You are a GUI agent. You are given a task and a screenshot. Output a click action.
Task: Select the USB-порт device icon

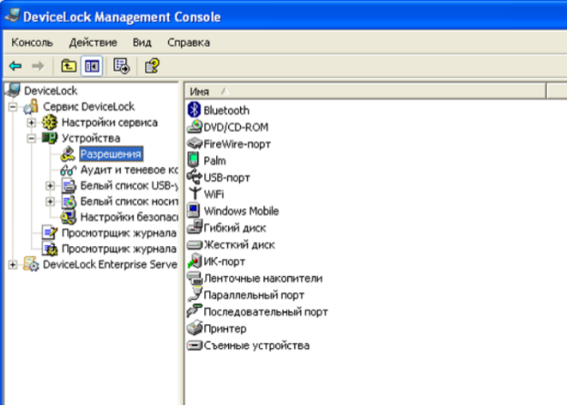(194, 177)
